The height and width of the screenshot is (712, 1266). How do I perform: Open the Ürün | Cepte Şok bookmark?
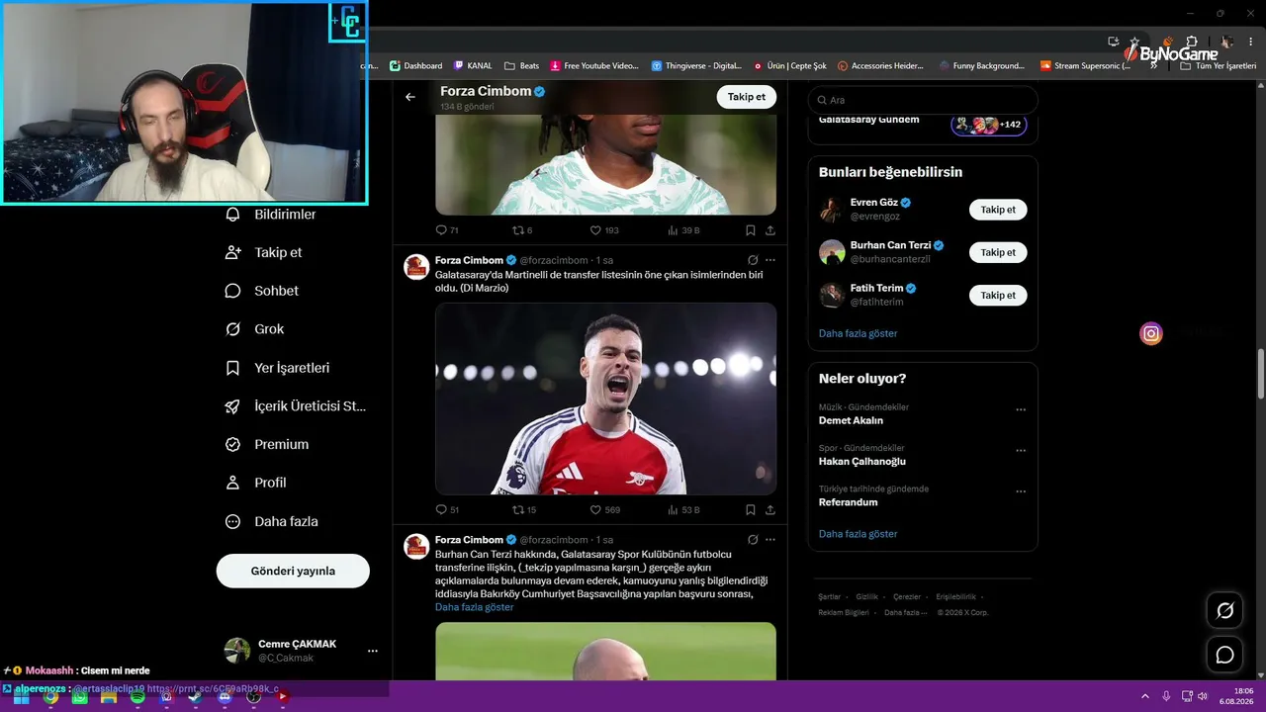click(790, 66)
